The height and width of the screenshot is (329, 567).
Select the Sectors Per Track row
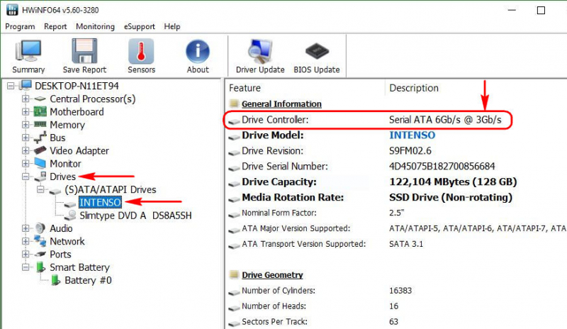point(396,321)
